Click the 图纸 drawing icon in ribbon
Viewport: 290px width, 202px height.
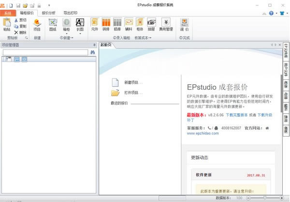click(53, 24)
